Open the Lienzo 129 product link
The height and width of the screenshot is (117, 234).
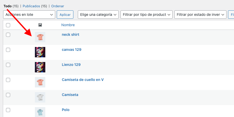[71, 65]
